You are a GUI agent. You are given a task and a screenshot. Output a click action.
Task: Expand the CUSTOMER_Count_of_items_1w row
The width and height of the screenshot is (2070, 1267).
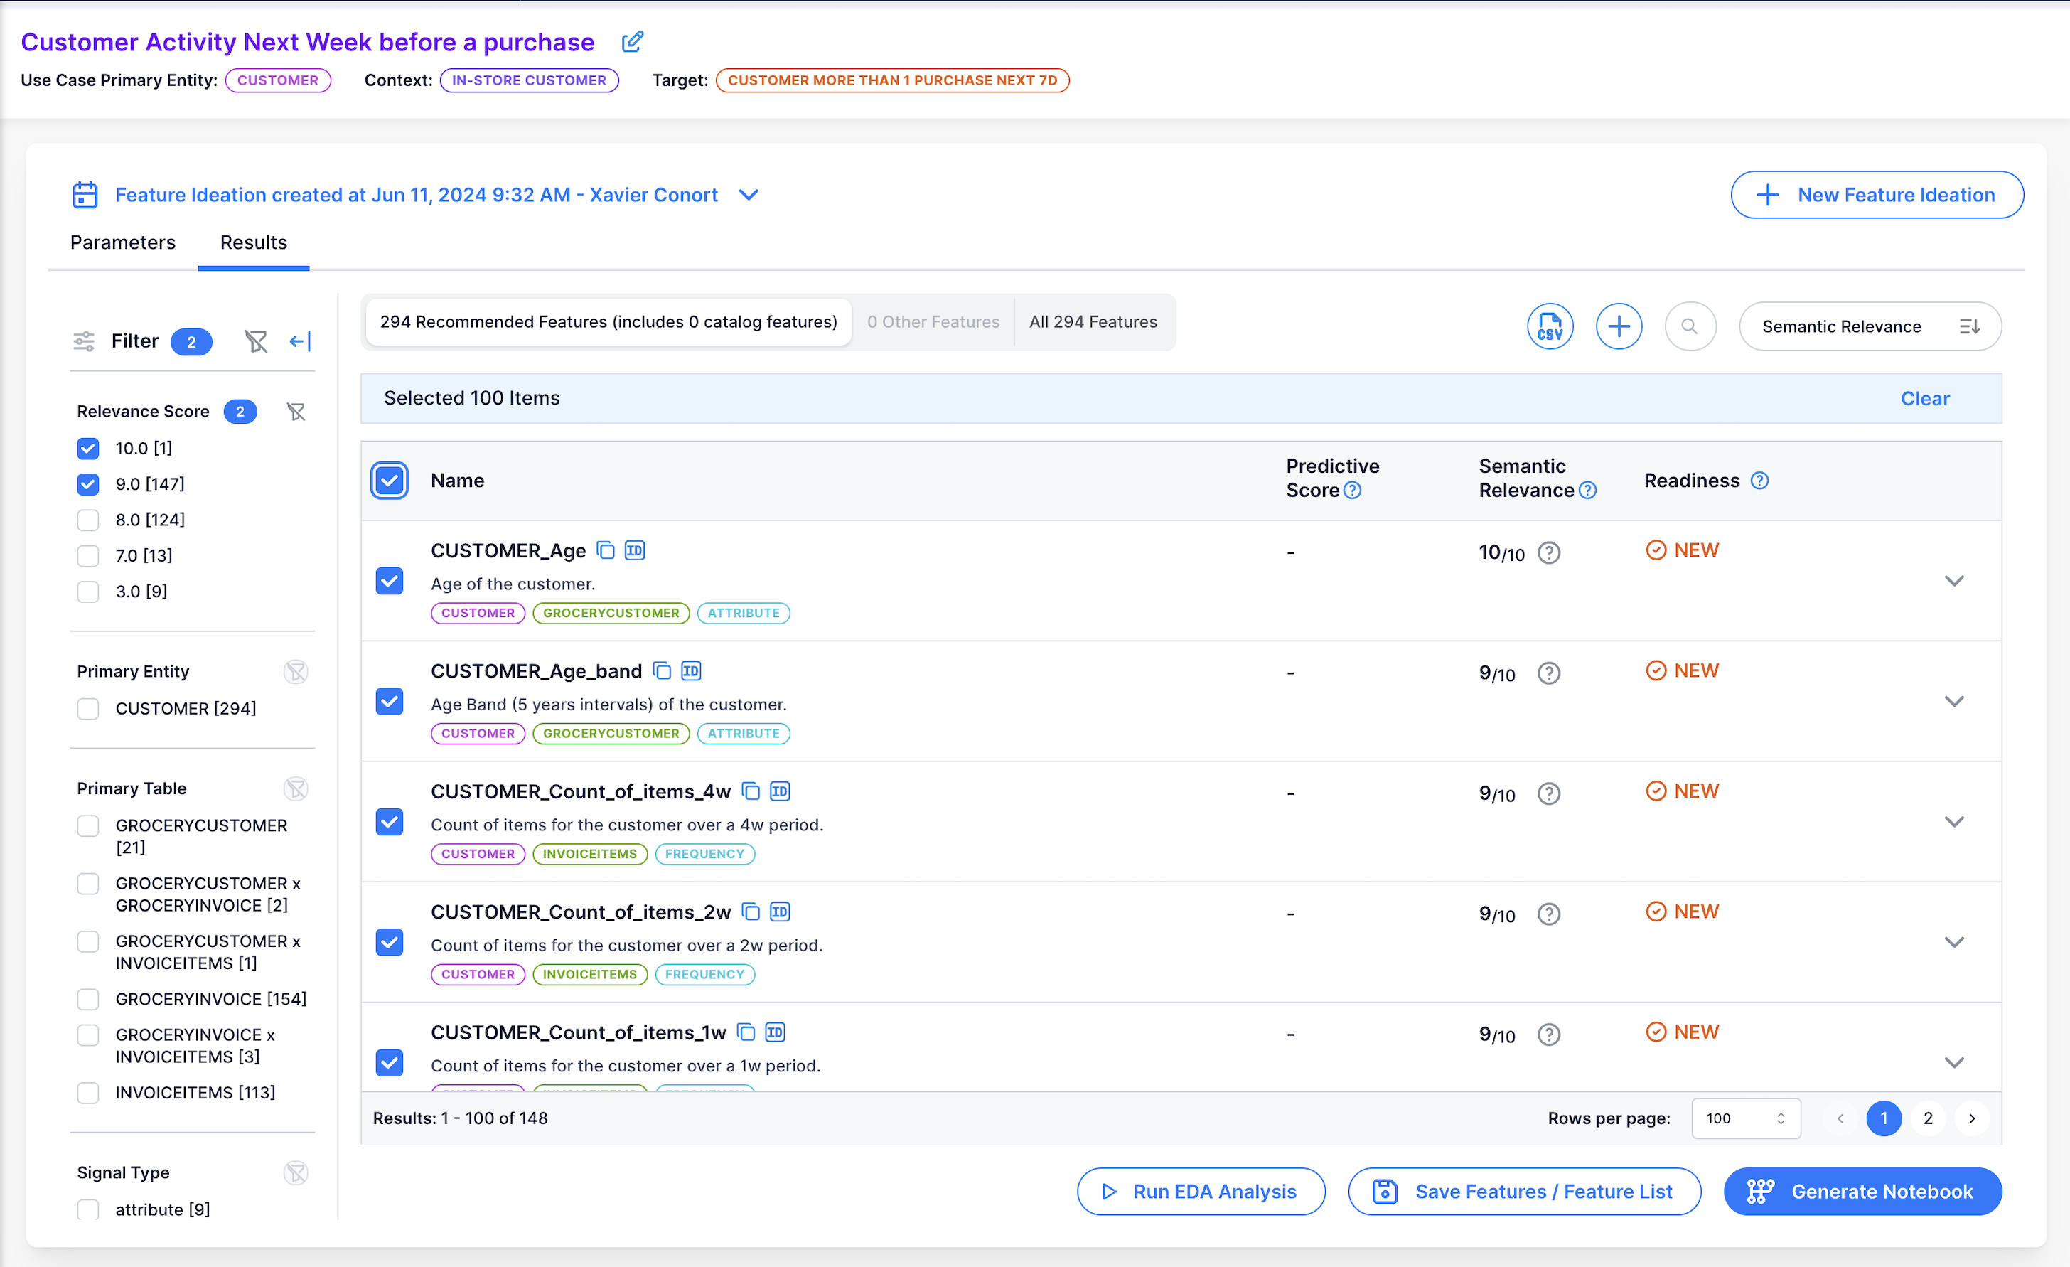click(x=1954, y=1062)
